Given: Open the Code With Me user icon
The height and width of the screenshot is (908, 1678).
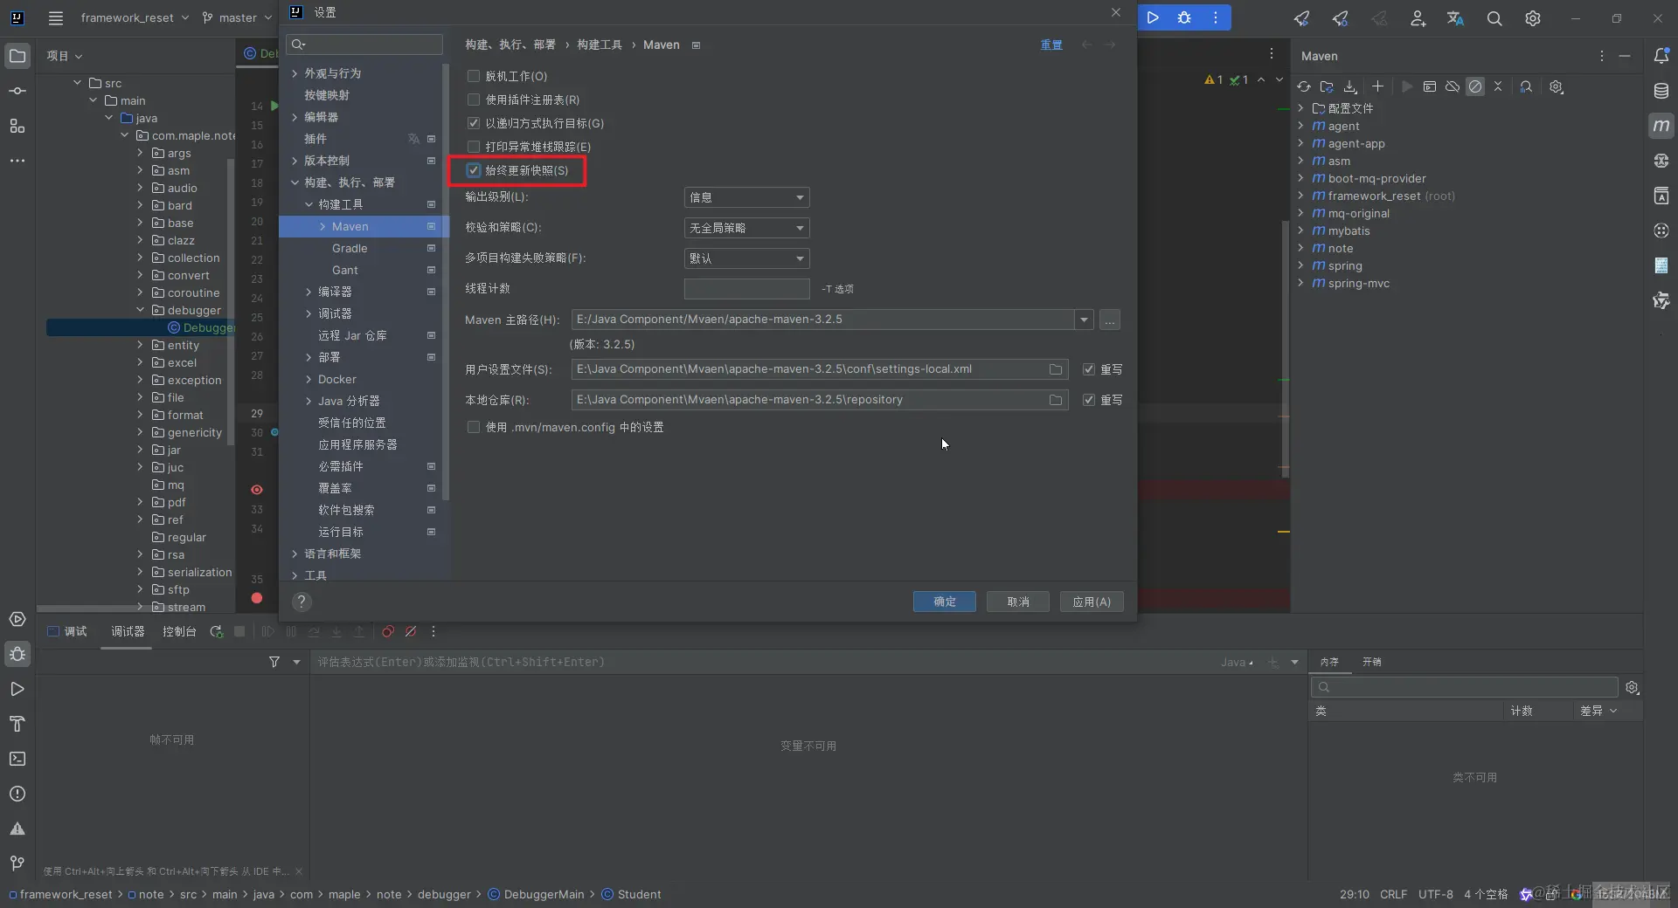Looking at the screenshot, I should (x=1418, y=18).
